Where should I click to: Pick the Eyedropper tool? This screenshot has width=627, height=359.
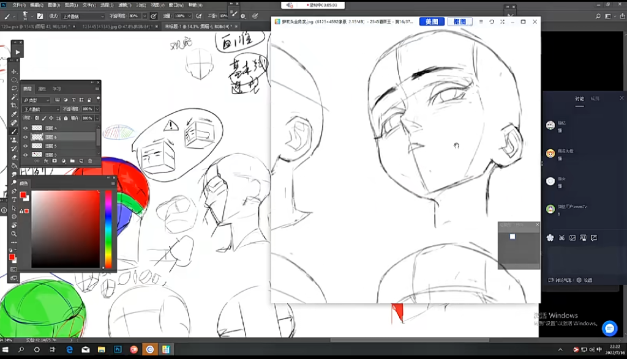[14, 114]
